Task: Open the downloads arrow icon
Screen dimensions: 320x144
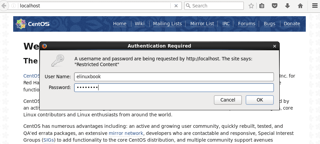Action: pyautogui.click(x=287, y=6)
